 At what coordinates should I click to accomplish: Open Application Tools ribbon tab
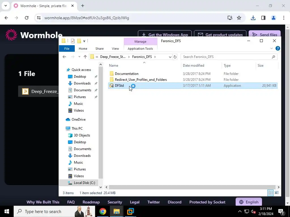pyautogui.click(x=140, y=49)
